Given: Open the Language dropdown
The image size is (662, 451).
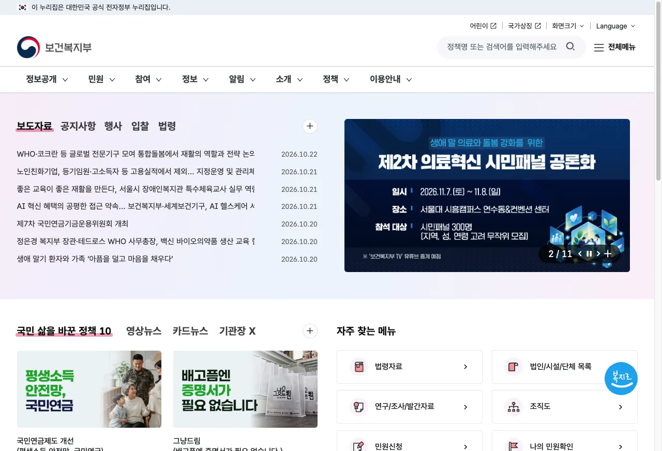Looking at the screenshot, I should point(615,26).
